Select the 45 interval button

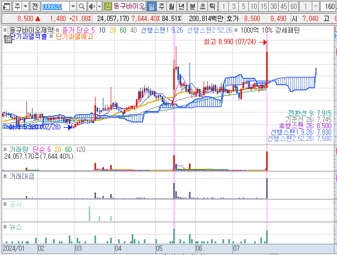[283, 6]
